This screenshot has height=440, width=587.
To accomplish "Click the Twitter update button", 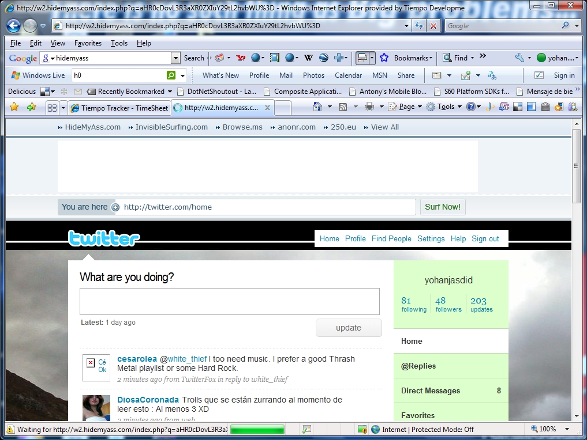I will (x=349, y=328).
